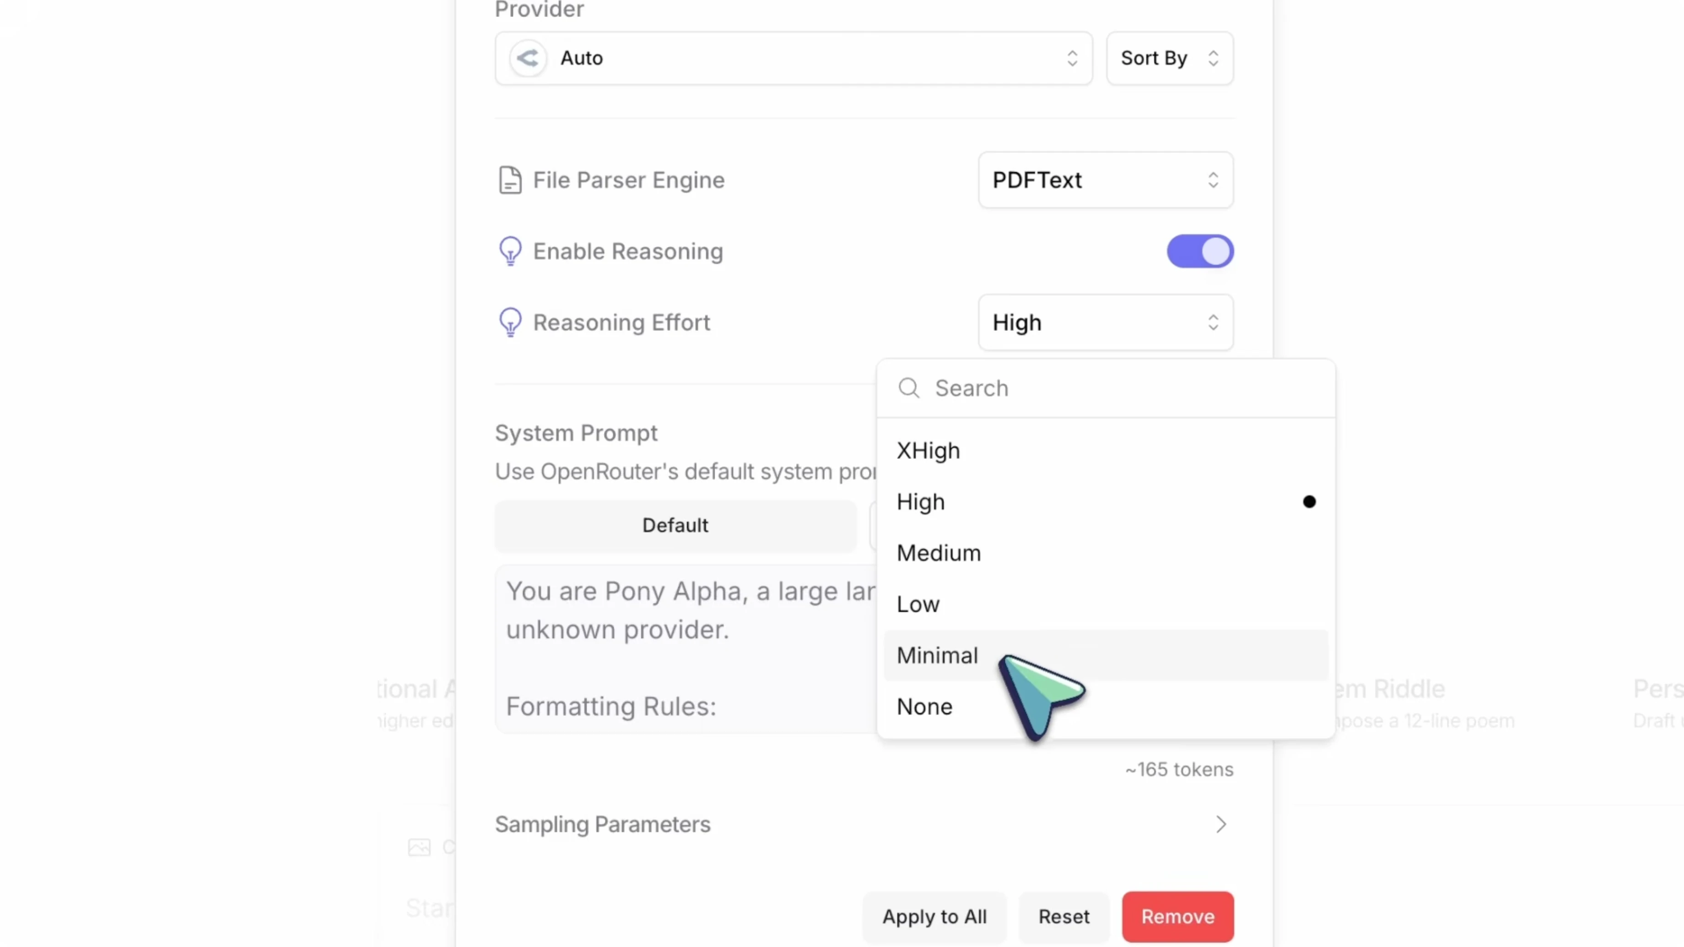Screen dimensions: 1684x947
Task: Click the Enable Reasoning lightbulb icon
Action: [x=510, y=251]
